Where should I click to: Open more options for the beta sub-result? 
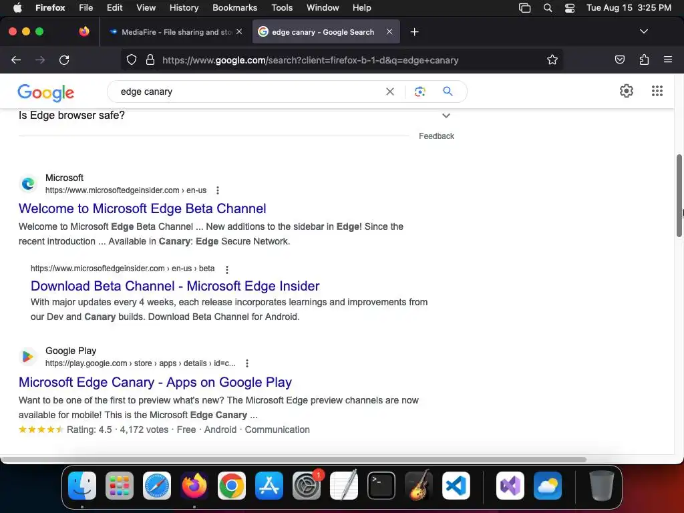(x=227, y=270)
